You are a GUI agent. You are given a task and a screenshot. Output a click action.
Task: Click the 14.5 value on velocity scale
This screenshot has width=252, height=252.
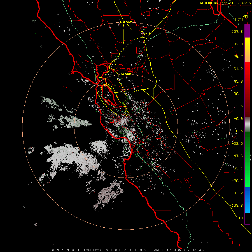[x=238, y=106]
